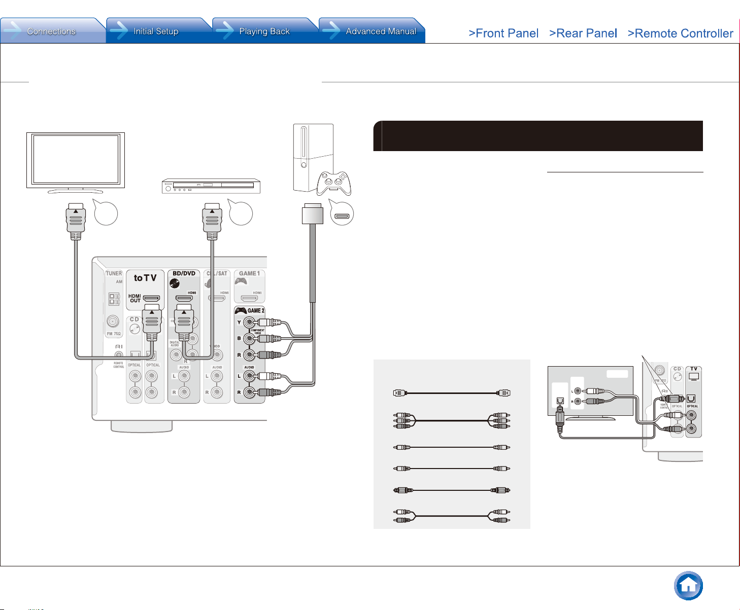Select the TUNER FM 75Ω antenna jack
This screenshot has height=610, width=740.
pyautogui.click(x=113, y=321)
